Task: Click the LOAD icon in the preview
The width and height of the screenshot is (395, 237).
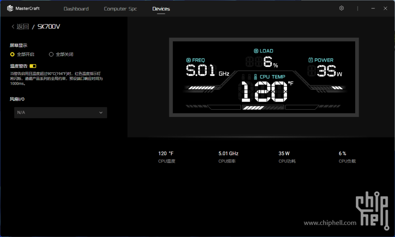Action: [x=256, y=51]
